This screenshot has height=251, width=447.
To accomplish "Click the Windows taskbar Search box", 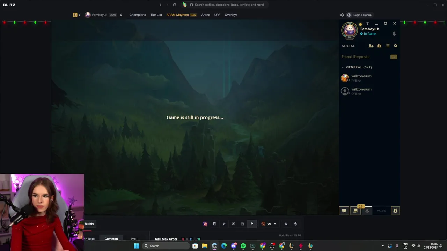I will tap(166, 246).
